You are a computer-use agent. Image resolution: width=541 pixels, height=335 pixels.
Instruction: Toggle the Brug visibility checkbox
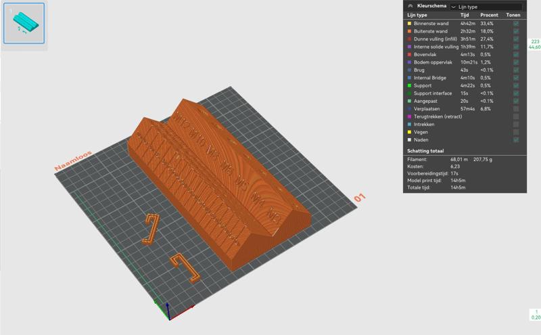point(516,70)
